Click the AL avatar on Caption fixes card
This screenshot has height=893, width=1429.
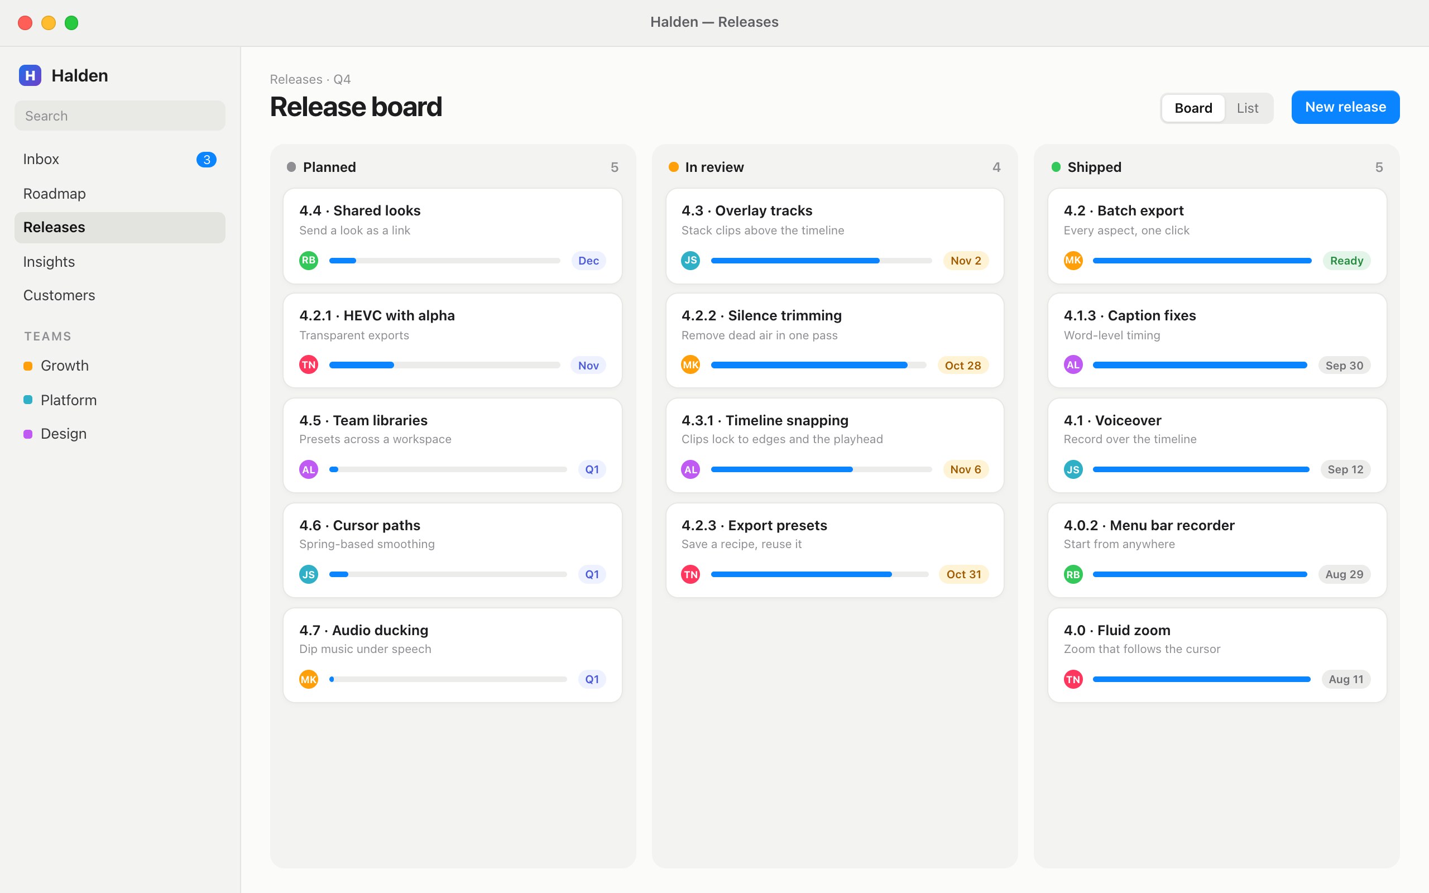[1073, 365]
